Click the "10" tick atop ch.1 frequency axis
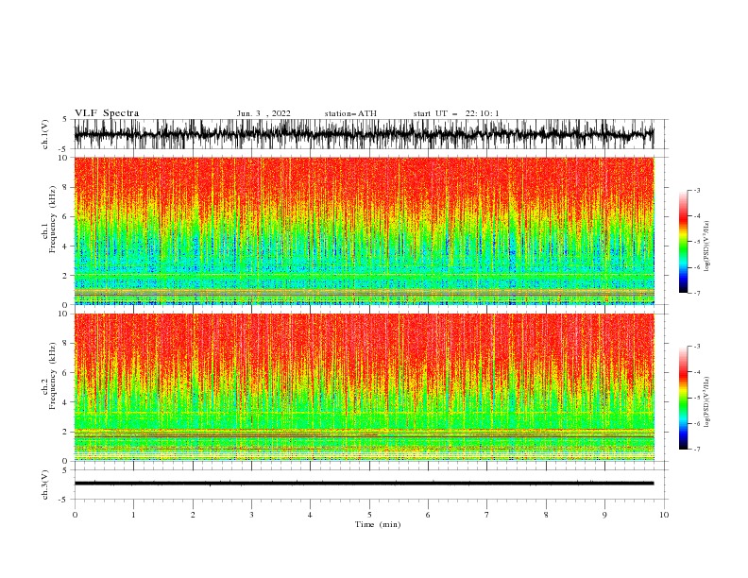This screenshot has height=578, width=748. [62, 158]
